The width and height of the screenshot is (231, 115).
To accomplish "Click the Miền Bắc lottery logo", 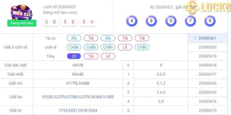I will [22, 12].
